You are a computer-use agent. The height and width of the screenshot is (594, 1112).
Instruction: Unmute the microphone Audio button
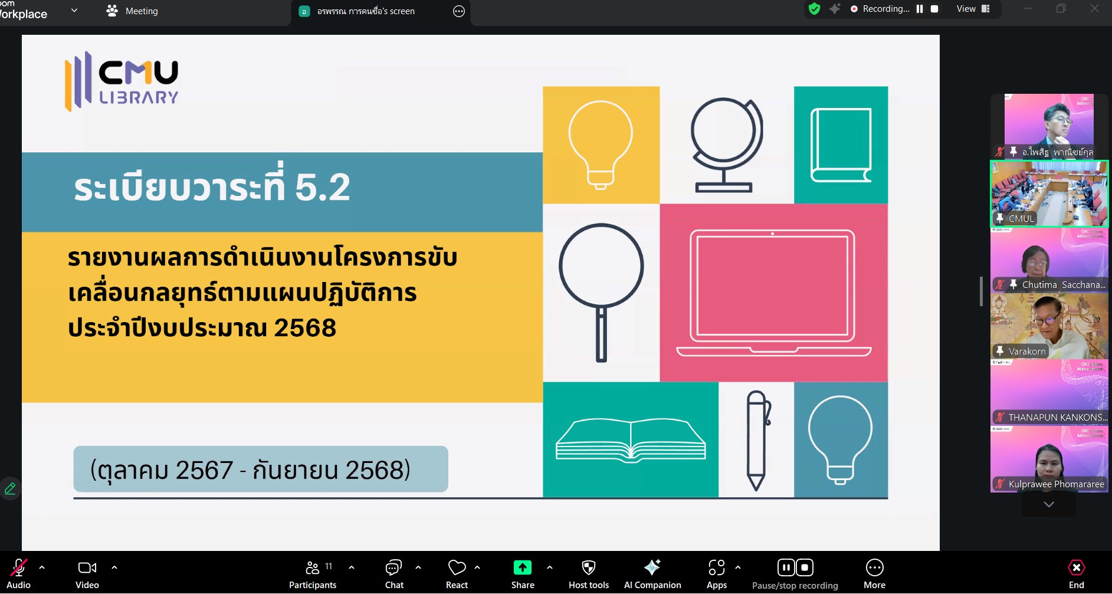click(18, 573)
